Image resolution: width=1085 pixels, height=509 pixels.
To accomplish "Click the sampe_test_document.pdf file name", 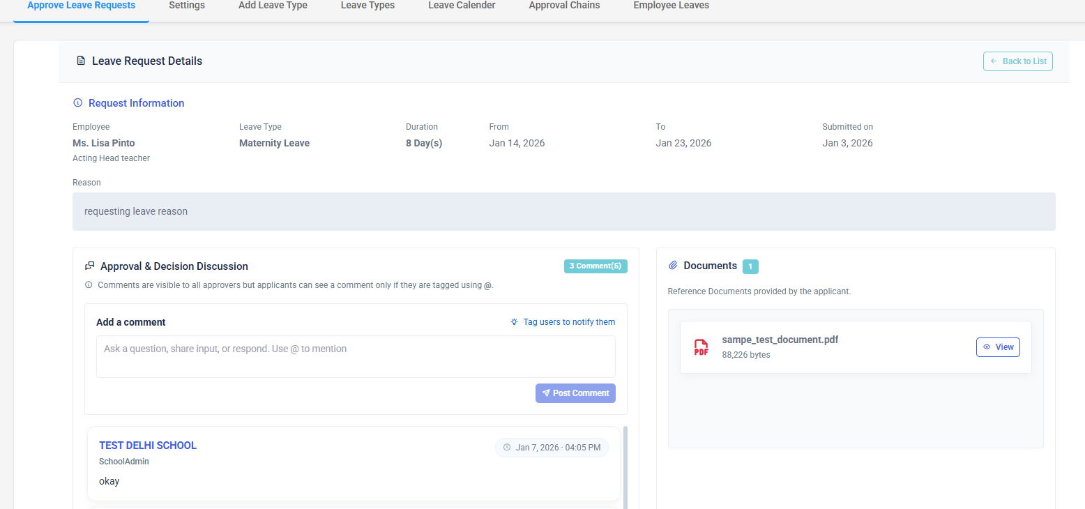I will [x=780, y=340].
